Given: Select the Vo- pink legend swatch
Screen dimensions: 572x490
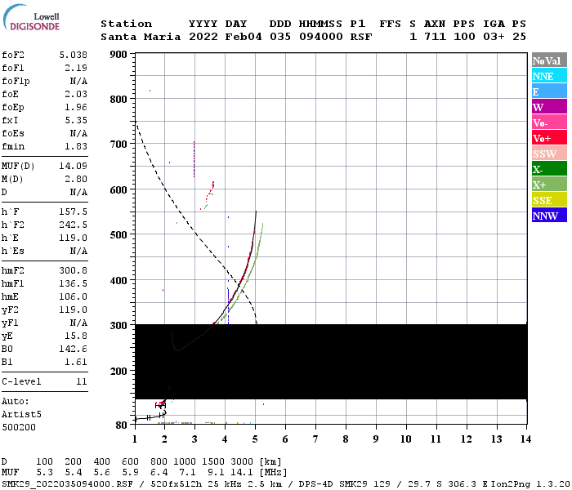Looking at the screenshot, I should (x=549, y=122).
